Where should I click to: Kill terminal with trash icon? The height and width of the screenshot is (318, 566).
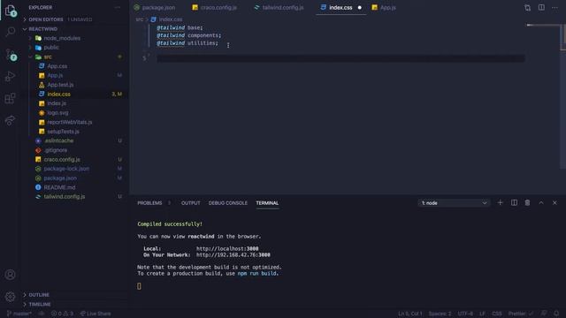tap(527, 202)
